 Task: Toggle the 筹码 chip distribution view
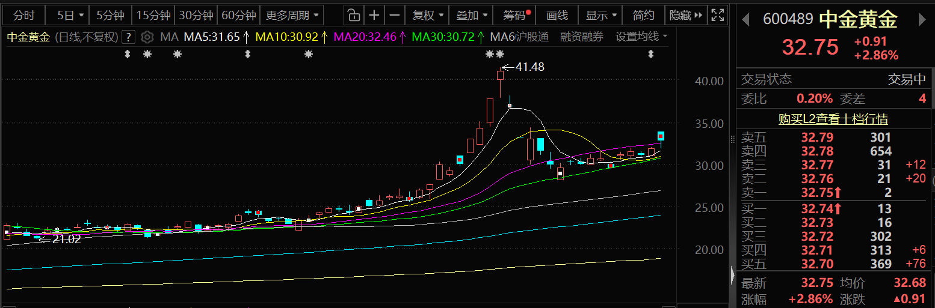point(516,15)
